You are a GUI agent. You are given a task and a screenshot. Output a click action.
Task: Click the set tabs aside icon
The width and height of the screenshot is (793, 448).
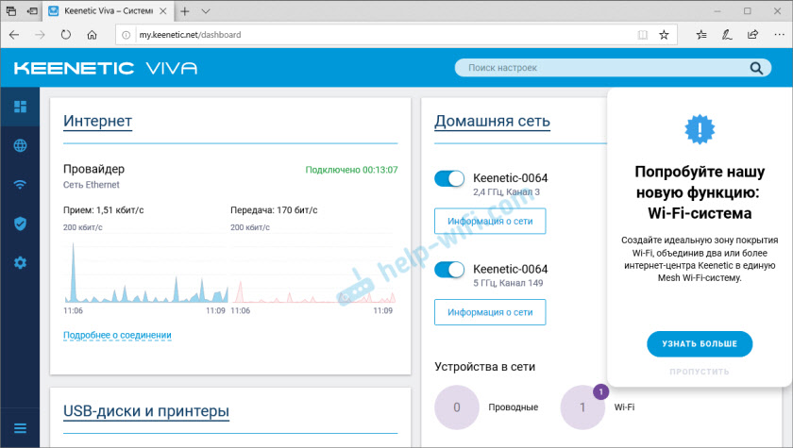[32, 10]
